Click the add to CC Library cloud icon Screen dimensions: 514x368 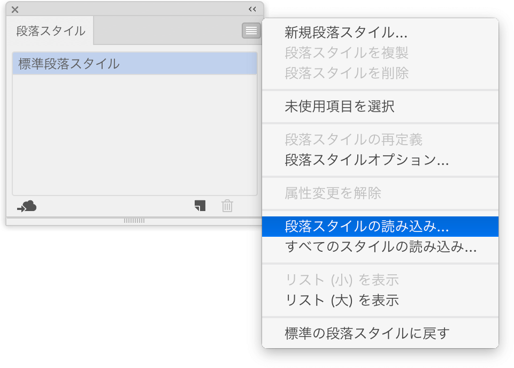click(27, 206)
